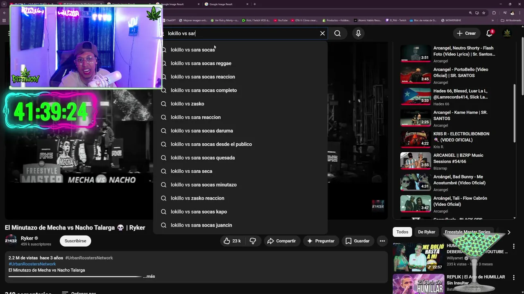Select suggestion 'lokillo vs sara socas daruma'
The height and width of the screenshot is (294, 524).
240,131
